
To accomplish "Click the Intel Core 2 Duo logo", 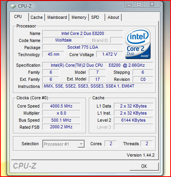I will pos(138,44).
